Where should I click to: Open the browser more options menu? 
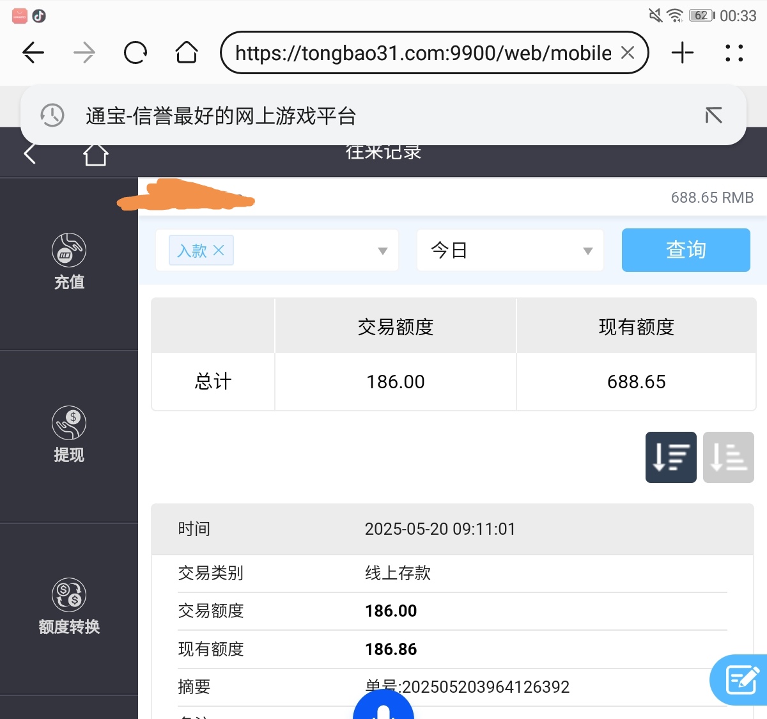pos(734,52)
